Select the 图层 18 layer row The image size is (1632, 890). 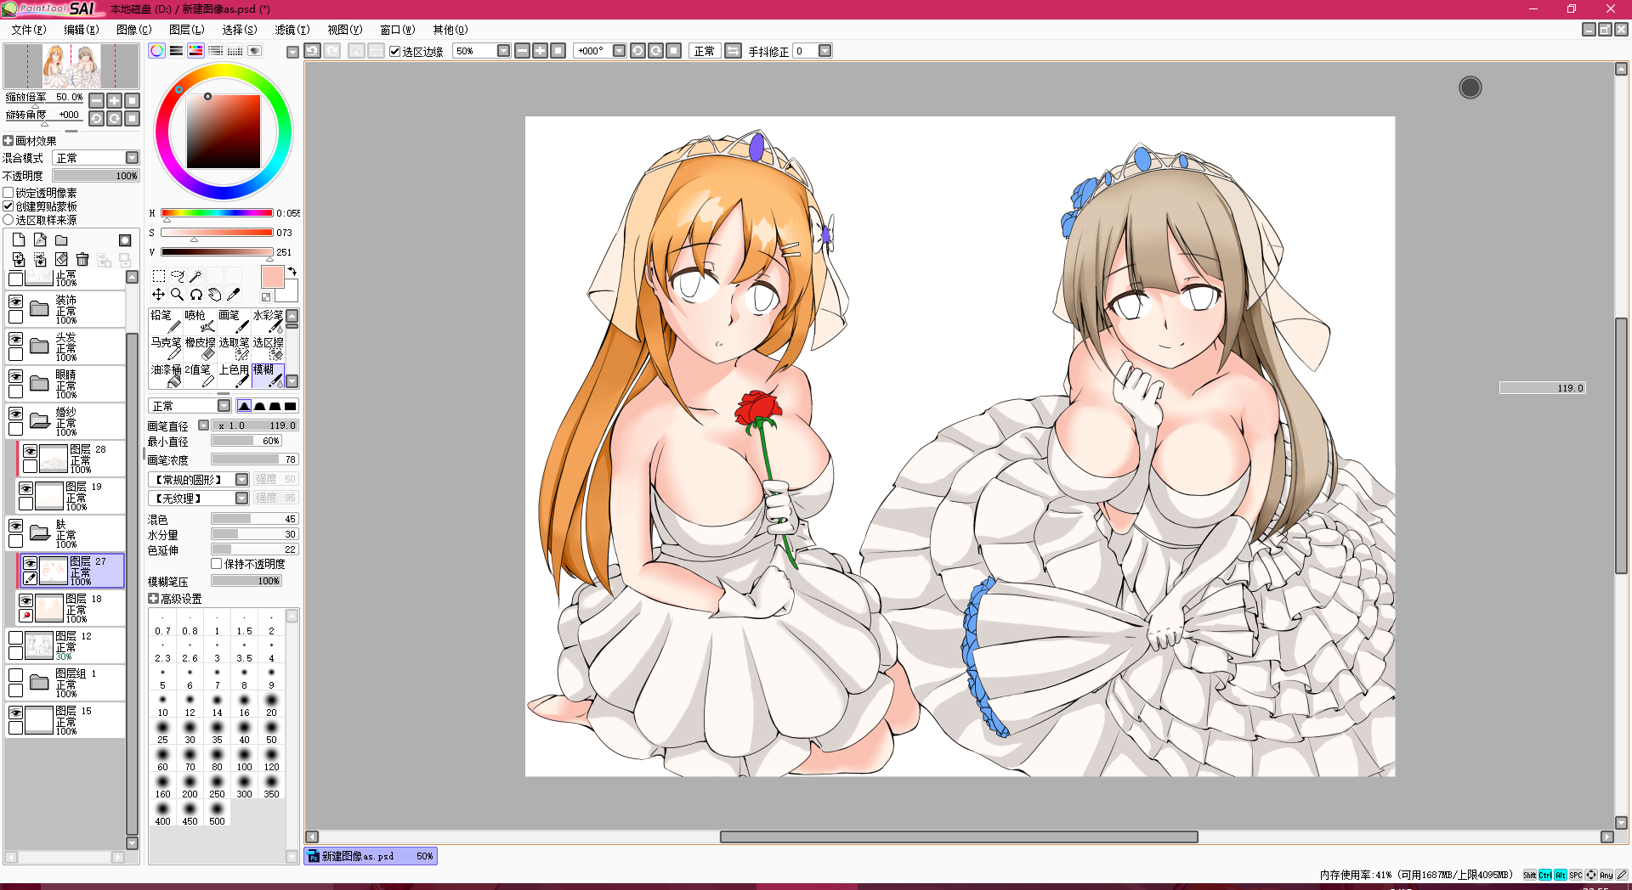(x=71, y=608)
